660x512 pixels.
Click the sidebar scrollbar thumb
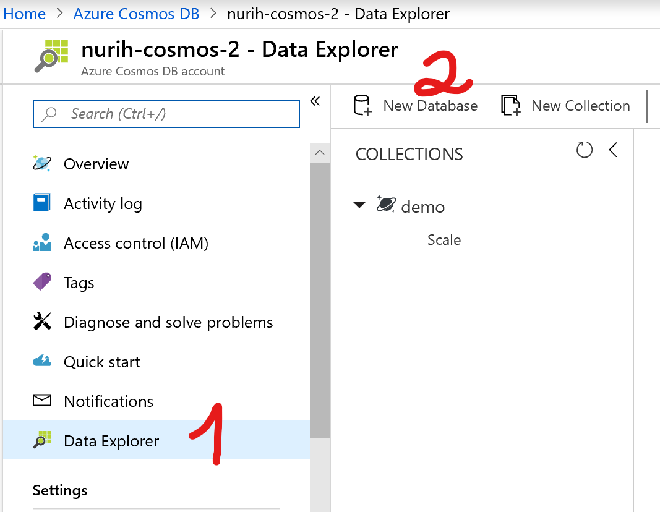pos(320,300)
